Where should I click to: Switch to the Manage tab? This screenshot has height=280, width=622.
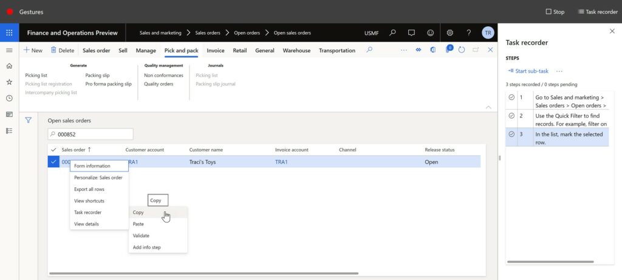pos(146,50)
